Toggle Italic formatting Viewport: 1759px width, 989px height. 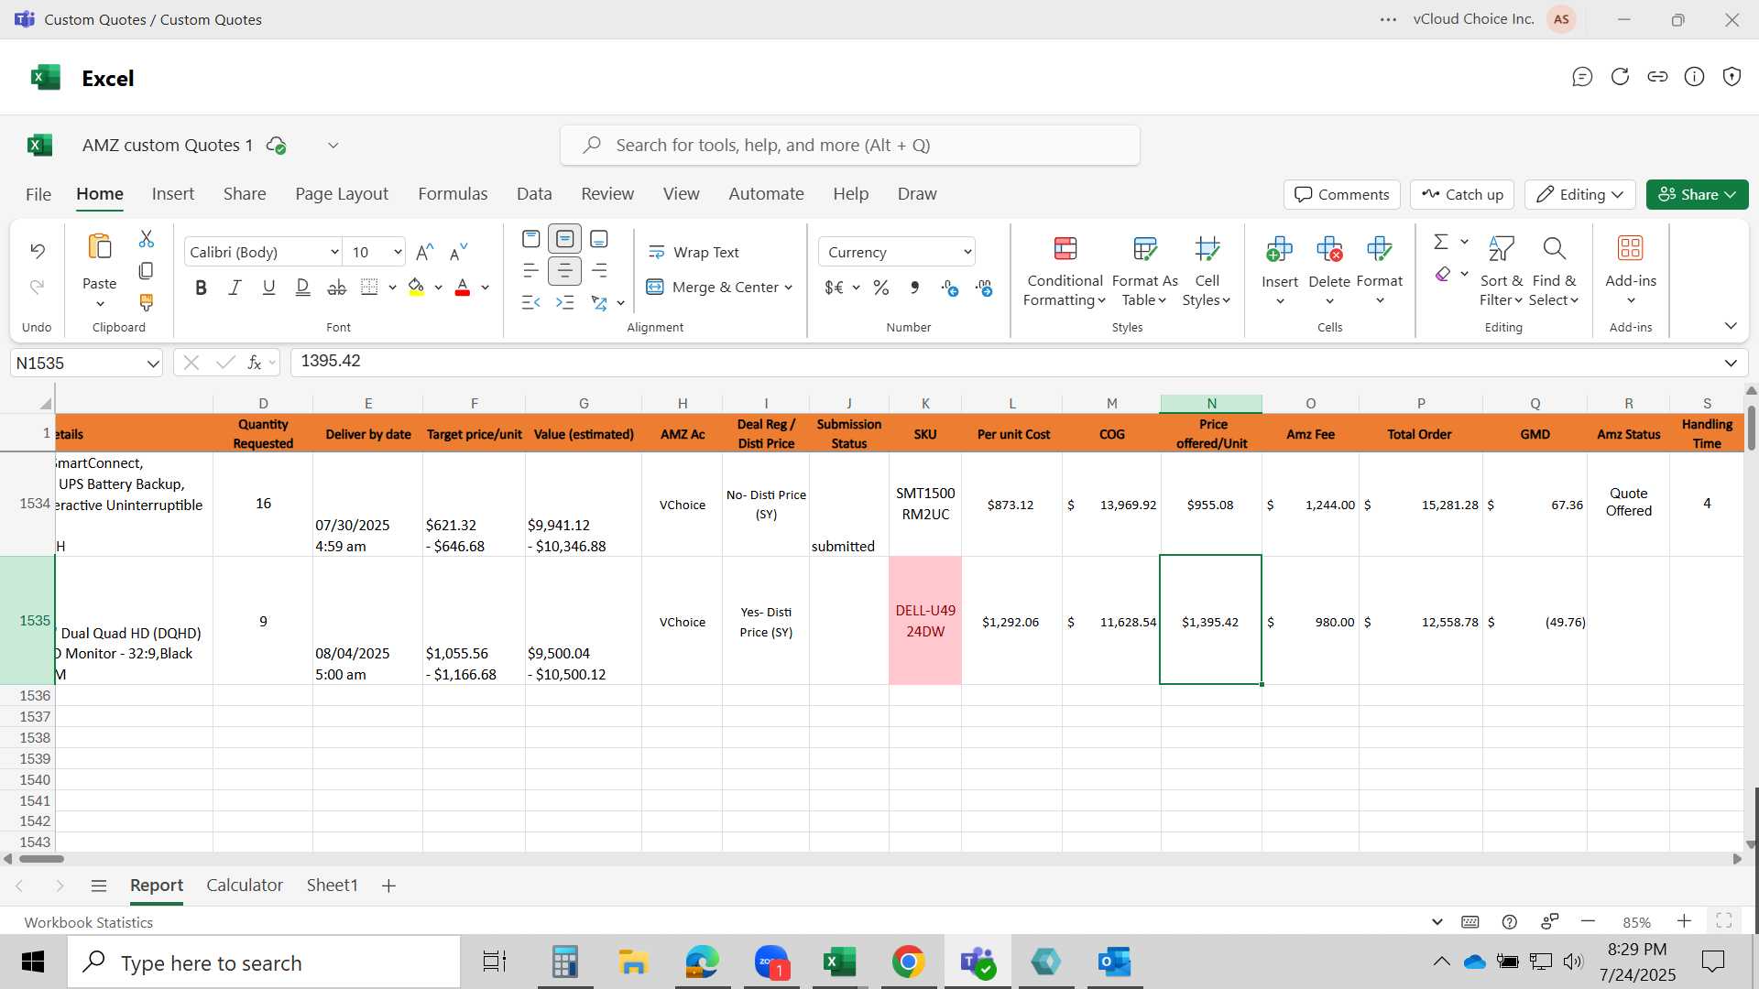click(235, 288)
